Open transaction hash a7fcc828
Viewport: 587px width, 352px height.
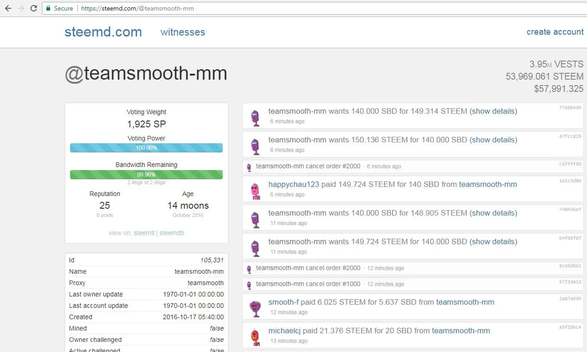pyautogui.click(x=570, y=136)
